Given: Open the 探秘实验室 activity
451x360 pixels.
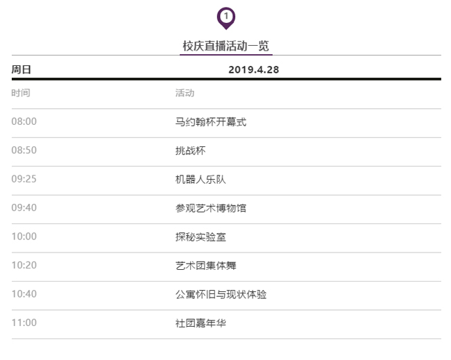Looking at the screenshot, I should [x=201, y=237].
